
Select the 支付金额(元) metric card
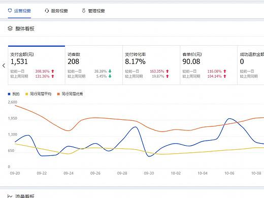tap(37, 65)
